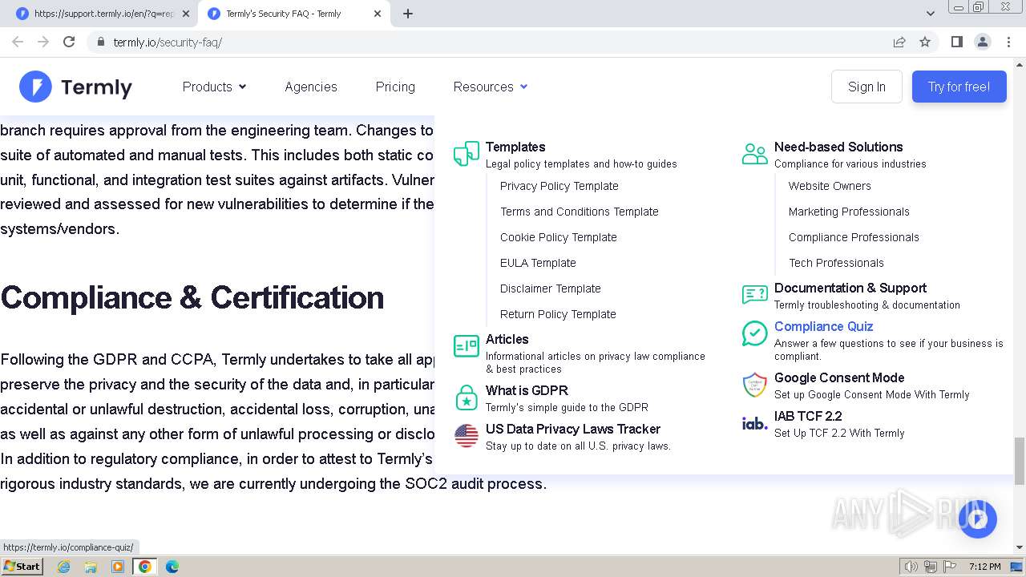
Task: Open a new browser tab with plus icon
Action: (x=408, y=14)
